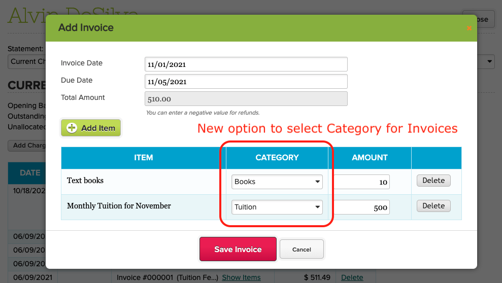Open the Tuition category dropdown
Viewport: 502px width, 283px height.
tap(277, 207)
